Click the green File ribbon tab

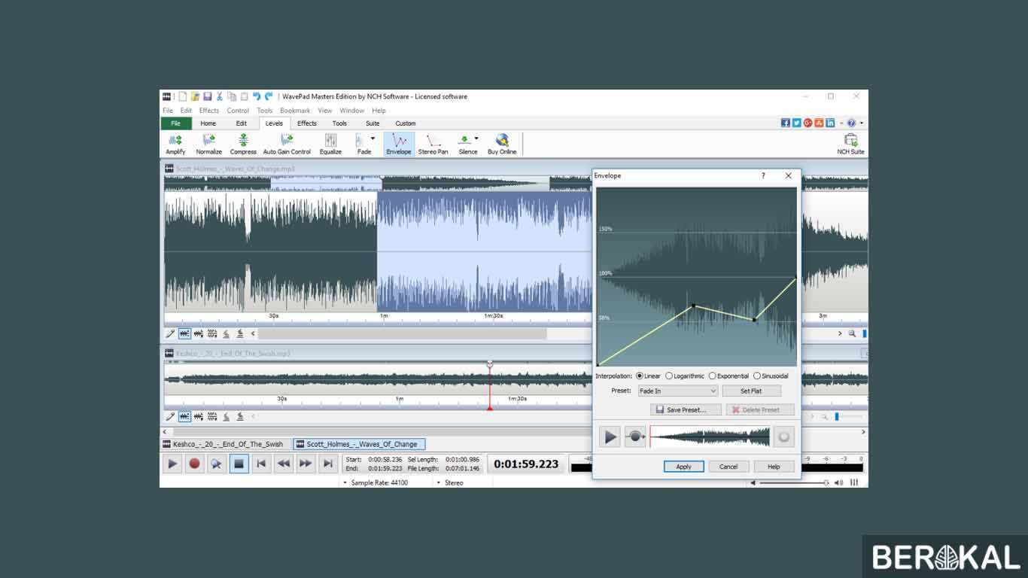[x=176, y=123]
